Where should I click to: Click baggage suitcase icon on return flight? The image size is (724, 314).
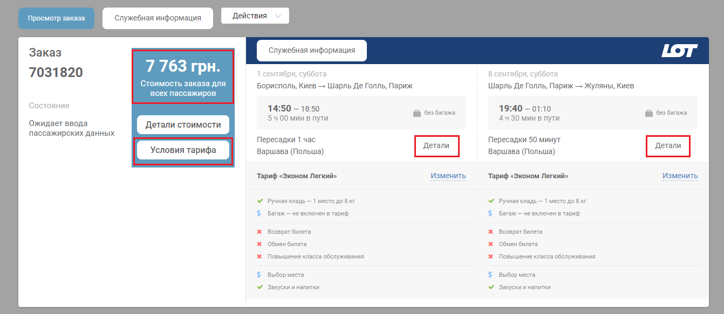point(649,113)
